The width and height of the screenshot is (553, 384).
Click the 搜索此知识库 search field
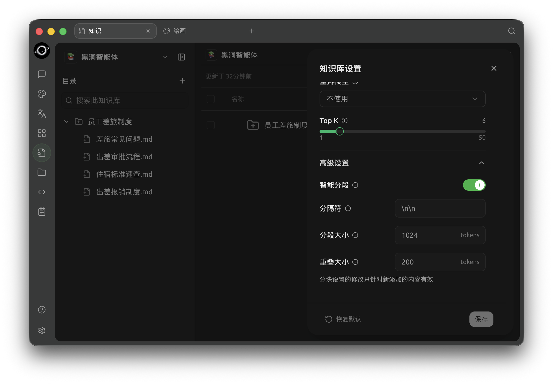pyautogui.click(x=125, y=100)
